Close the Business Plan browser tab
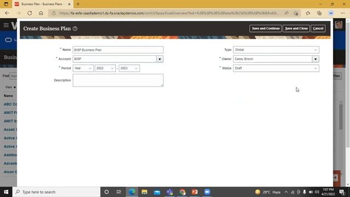Viewport: 350px width, 197px height. (x=69, y=4)
